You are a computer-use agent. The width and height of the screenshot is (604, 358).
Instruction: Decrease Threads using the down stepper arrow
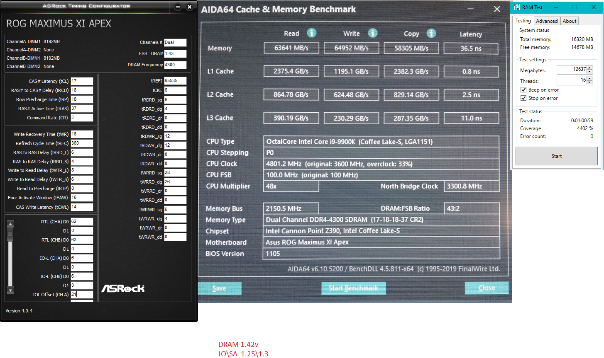[x=589, y=82]
